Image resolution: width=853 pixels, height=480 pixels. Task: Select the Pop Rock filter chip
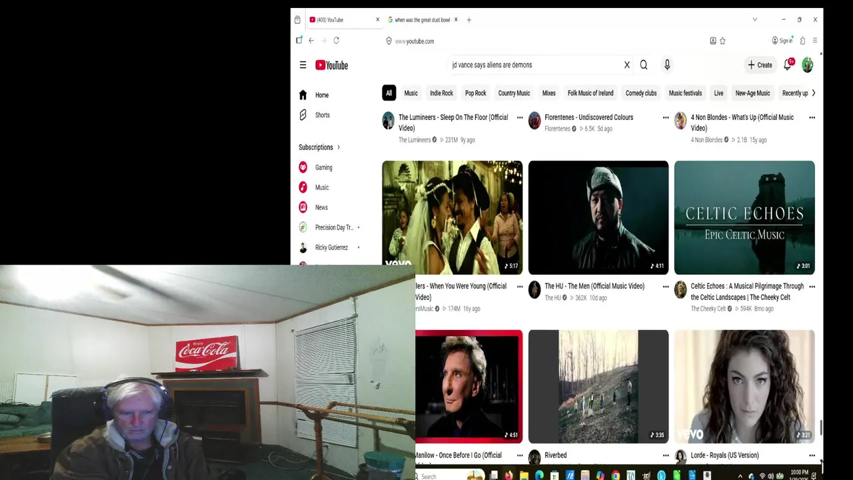click(x=476, y=93)
